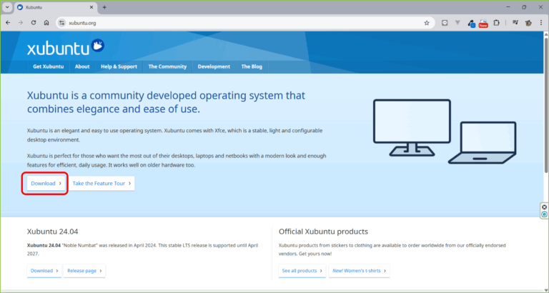Expand the tab search dropdown arrow

[x=7, y=7]
